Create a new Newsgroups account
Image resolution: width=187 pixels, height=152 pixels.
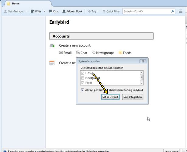[x=103, y=53]
